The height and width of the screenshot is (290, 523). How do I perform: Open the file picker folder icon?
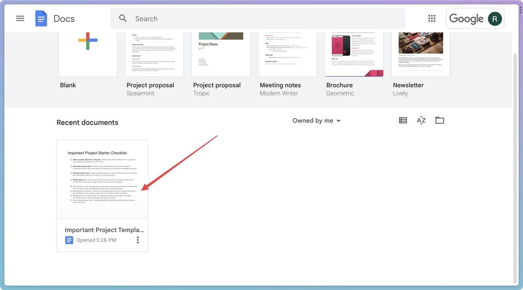coord(440,120)
